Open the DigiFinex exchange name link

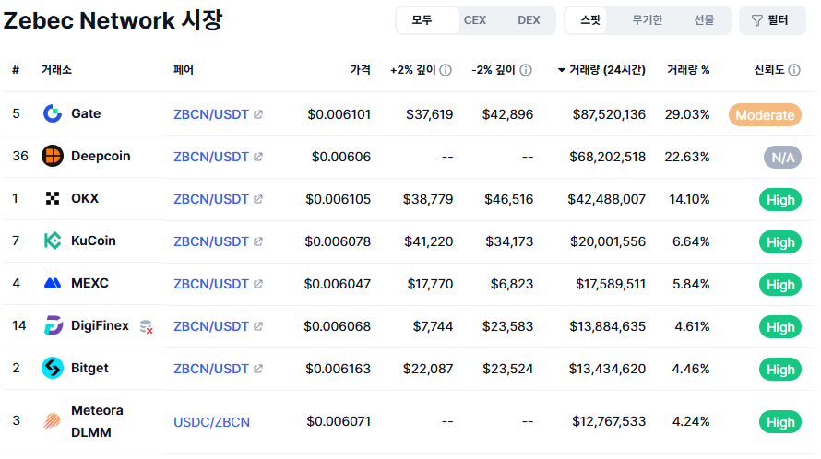click(100, 325)
